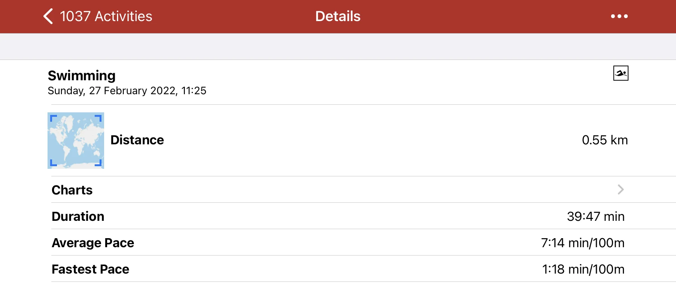
Task: Select the Distance label
Action: (137, 140)
